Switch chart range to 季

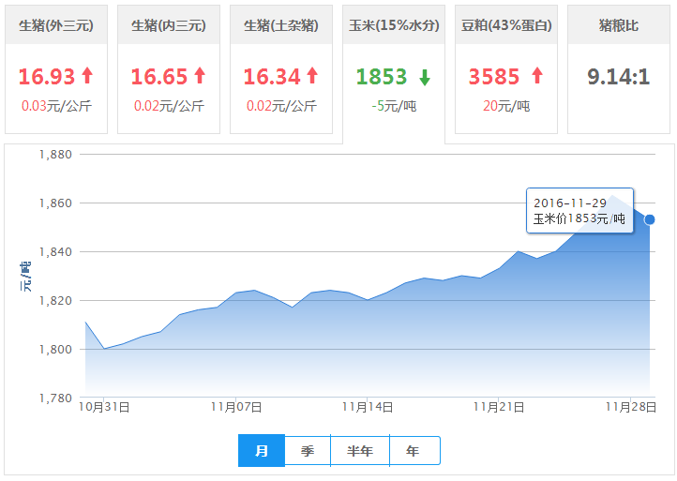click(308, 451)
